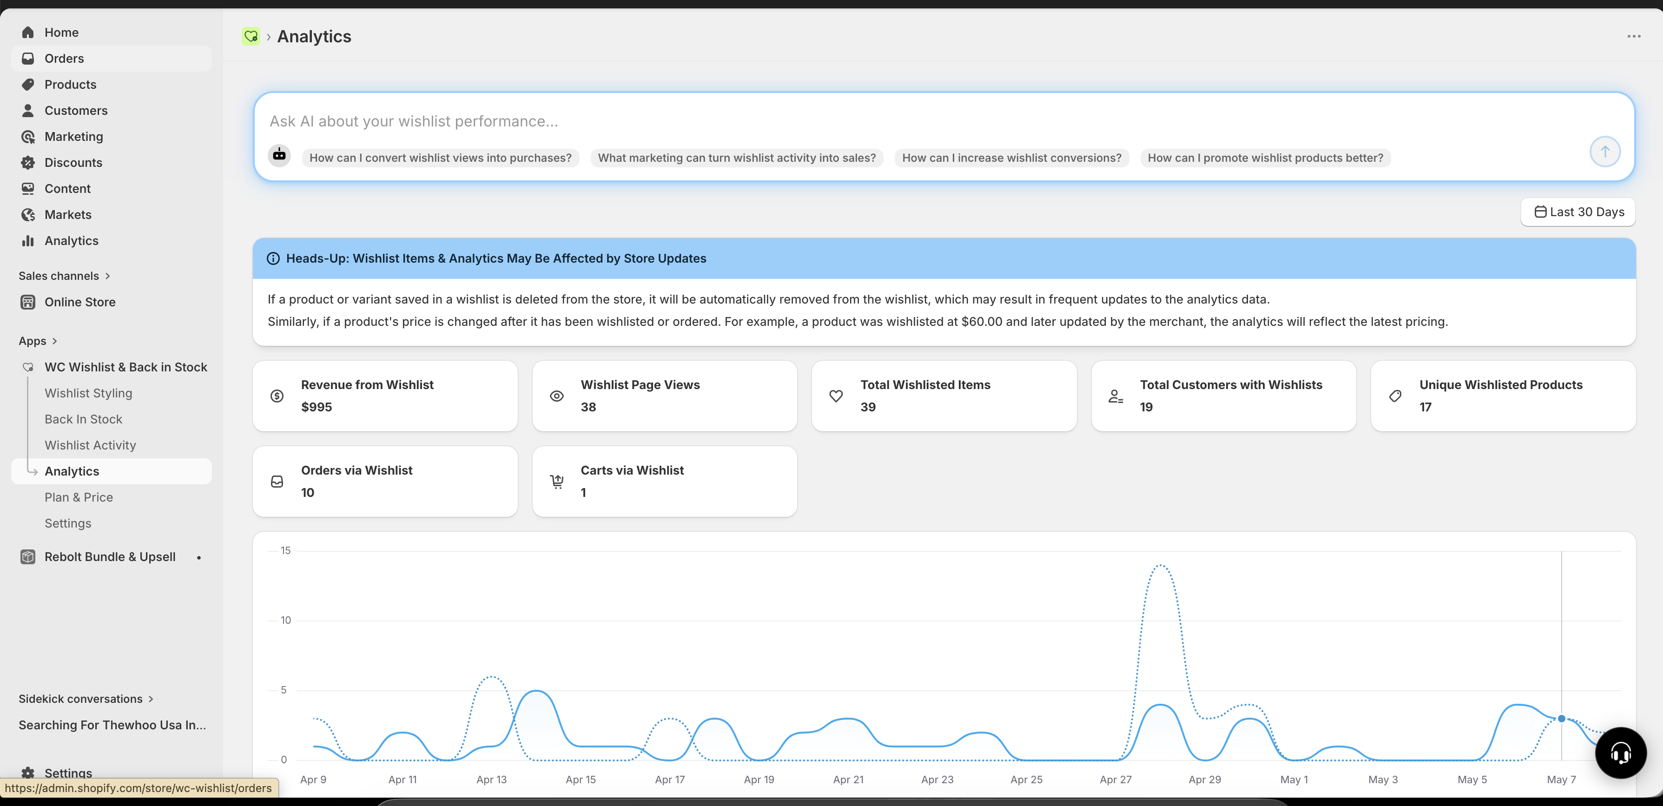Open Markets in the sidebar
The image size is (1663, 806).
[111, 214]
